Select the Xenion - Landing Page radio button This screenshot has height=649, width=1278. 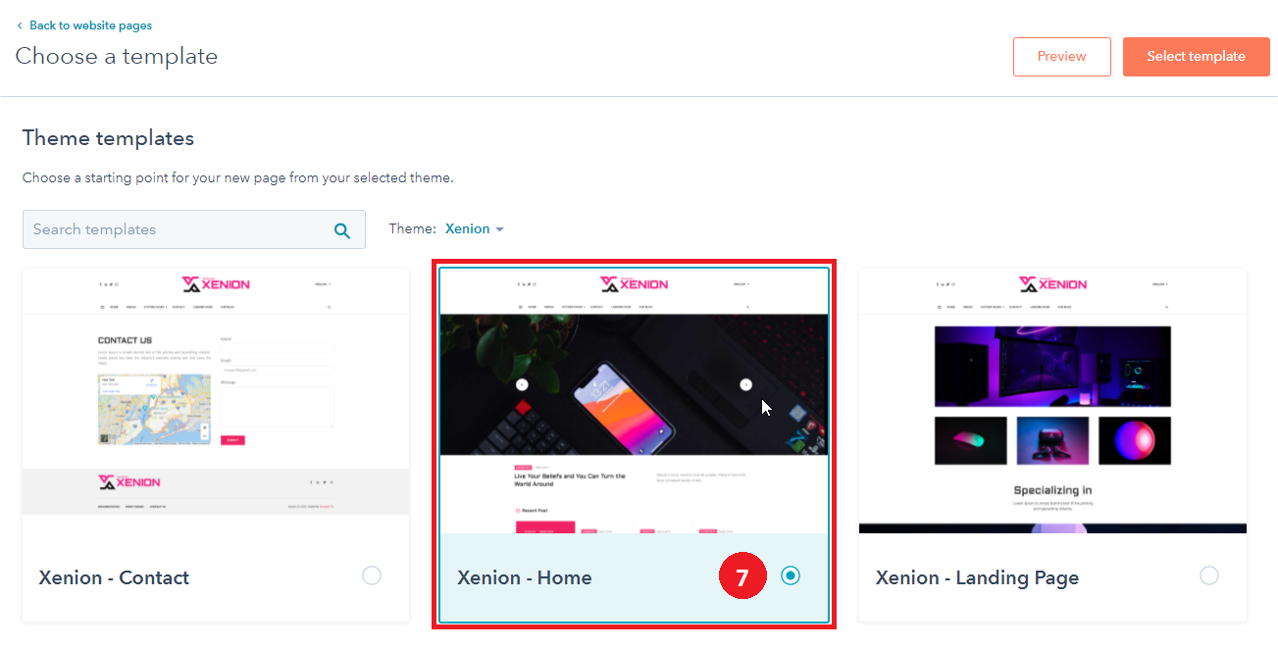click(1209, 576)
